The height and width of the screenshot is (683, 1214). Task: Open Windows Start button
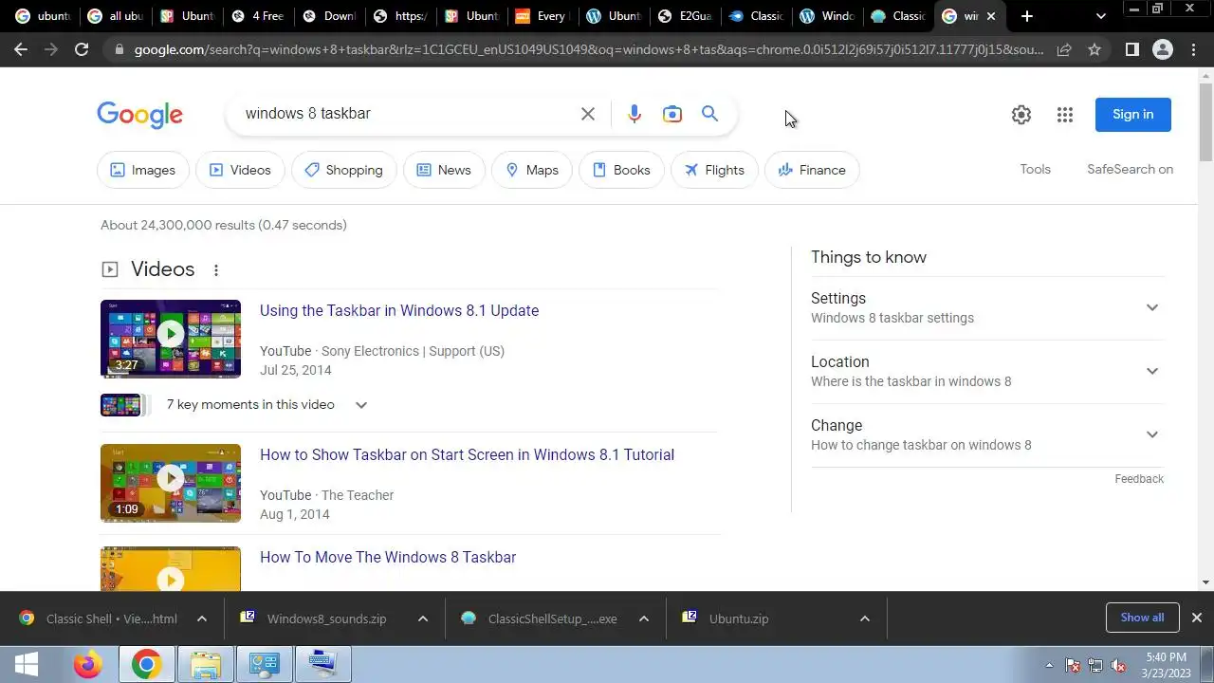pos(26,664)
